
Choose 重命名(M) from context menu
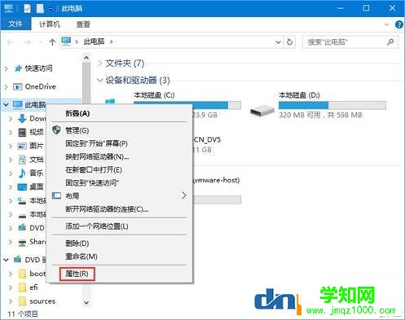point(81,256)
